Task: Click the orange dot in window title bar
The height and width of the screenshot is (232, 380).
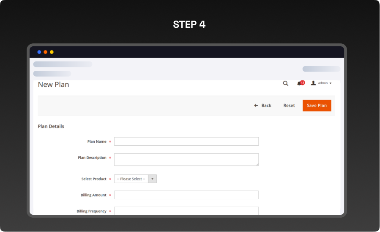Action: (46, 52)
